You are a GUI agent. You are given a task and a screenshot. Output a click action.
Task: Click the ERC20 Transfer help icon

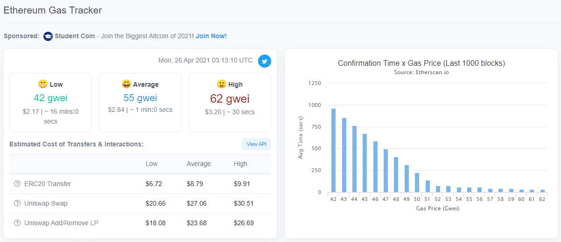pos(17,184)
